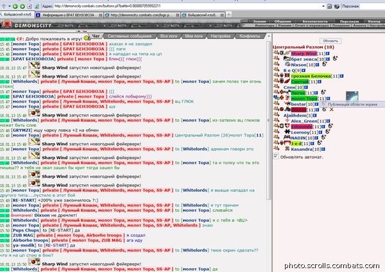Switch to Информация о БРАТ БЕНЗОВОЗА browser tab
Image resolution: width=385 pixels, height=272 pixels.
[x=69, y=15]
